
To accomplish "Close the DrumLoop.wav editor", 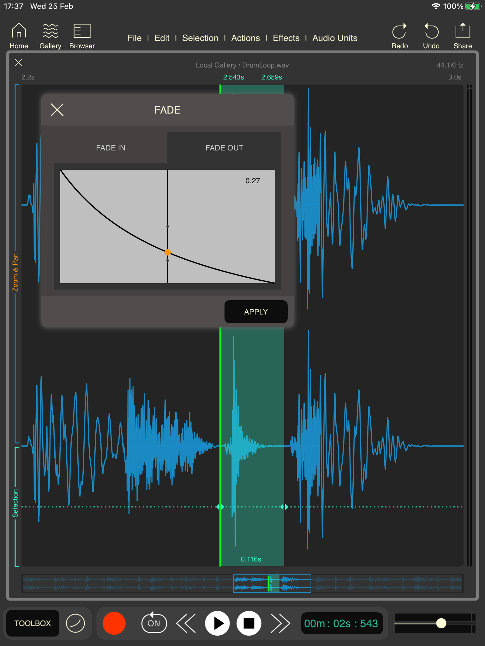I will [x=18, y=62].
